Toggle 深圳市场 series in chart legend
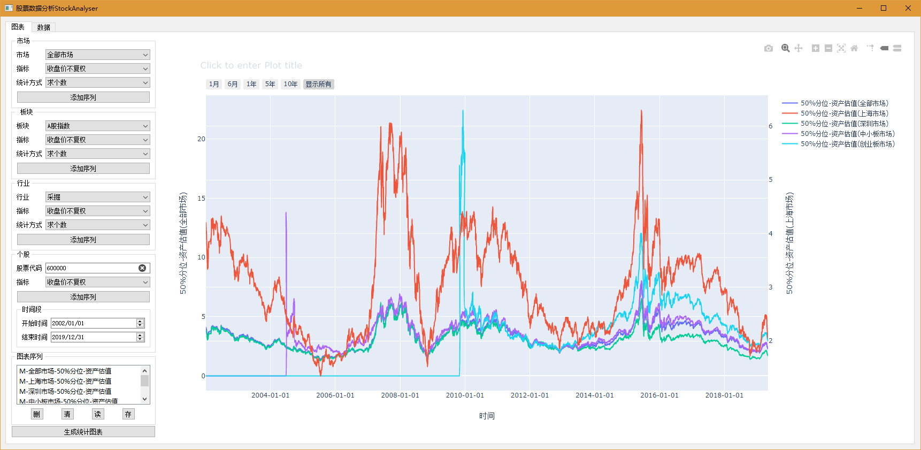 844,124
